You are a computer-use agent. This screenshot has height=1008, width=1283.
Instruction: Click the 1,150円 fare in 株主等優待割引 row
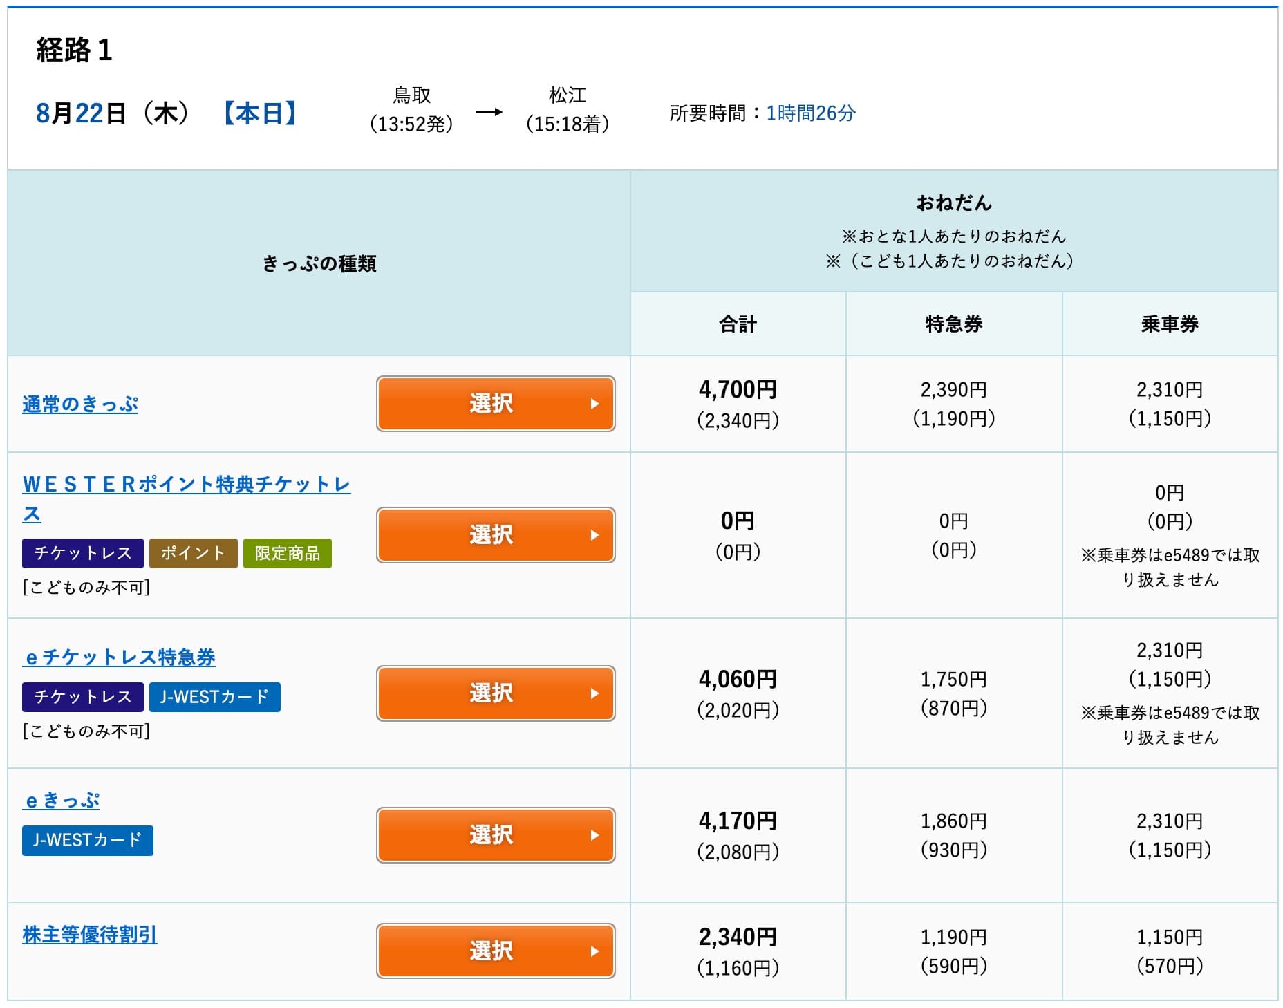1170,937
